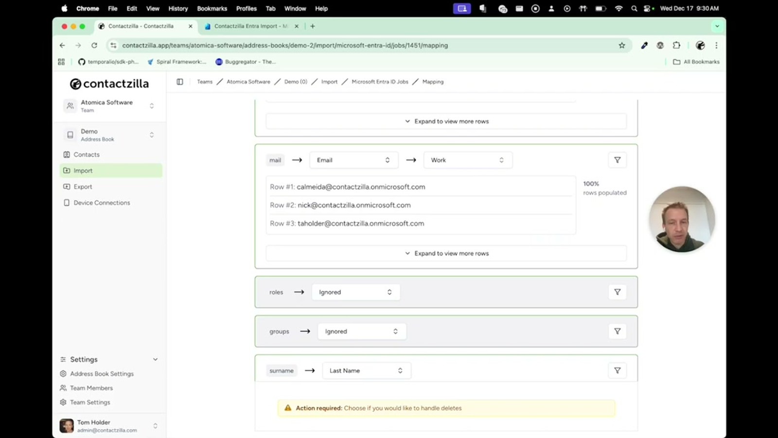The width and height of the screenshot is (778, 438).
Task: Expand more rows in the card above mail
Action: [446, 122]
